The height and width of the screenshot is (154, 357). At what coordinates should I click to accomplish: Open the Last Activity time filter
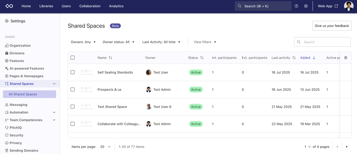[x=161, y=42]
